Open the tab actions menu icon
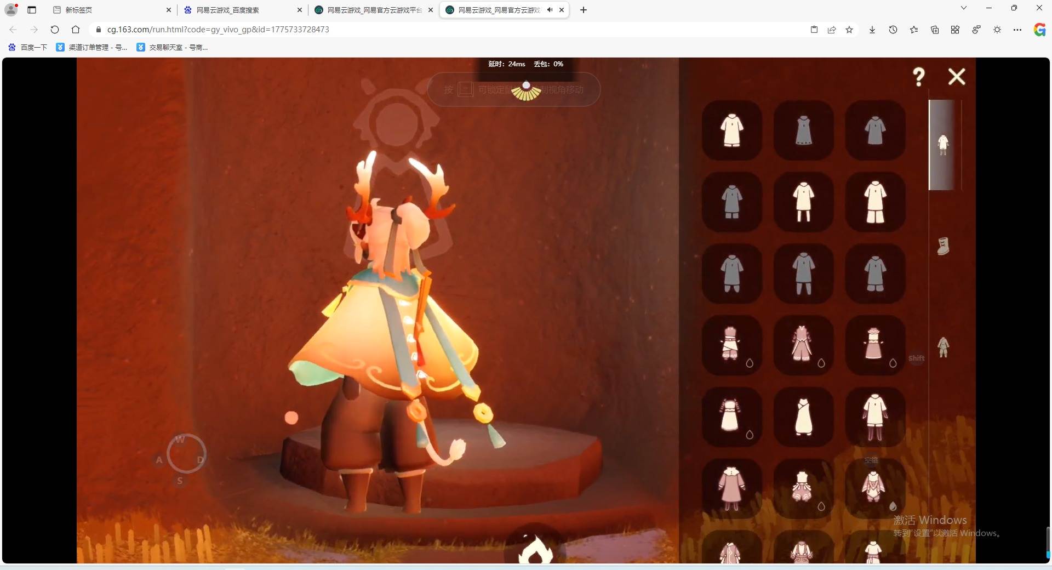1052x570 pixels. coord(32,10)
